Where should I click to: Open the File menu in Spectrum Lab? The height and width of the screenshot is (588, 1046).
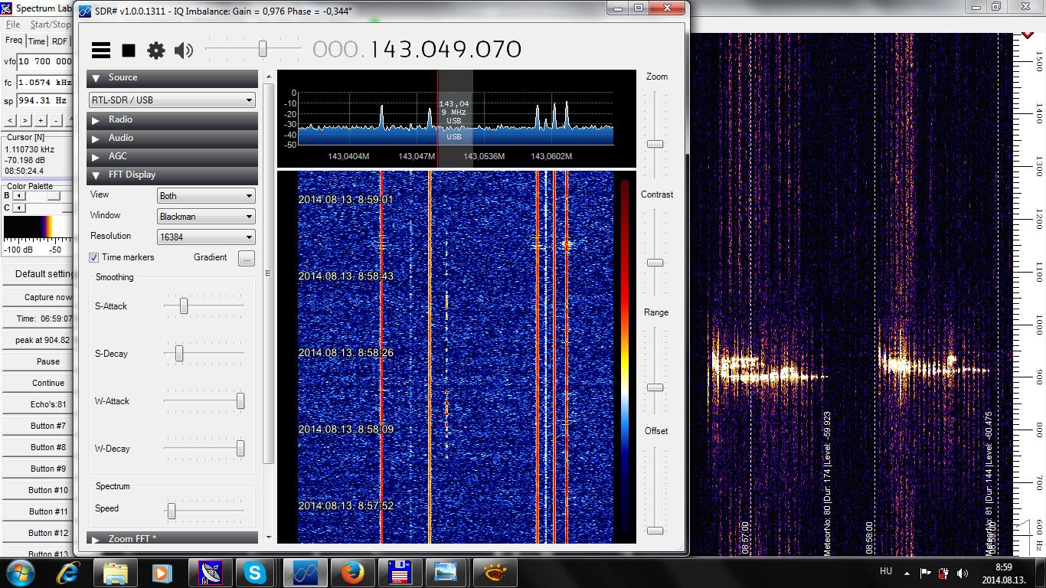point(13,24)
